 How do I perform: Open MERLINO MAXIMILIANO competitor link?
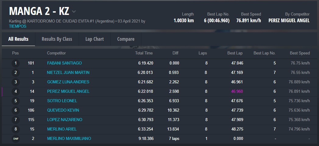point(69,138)
